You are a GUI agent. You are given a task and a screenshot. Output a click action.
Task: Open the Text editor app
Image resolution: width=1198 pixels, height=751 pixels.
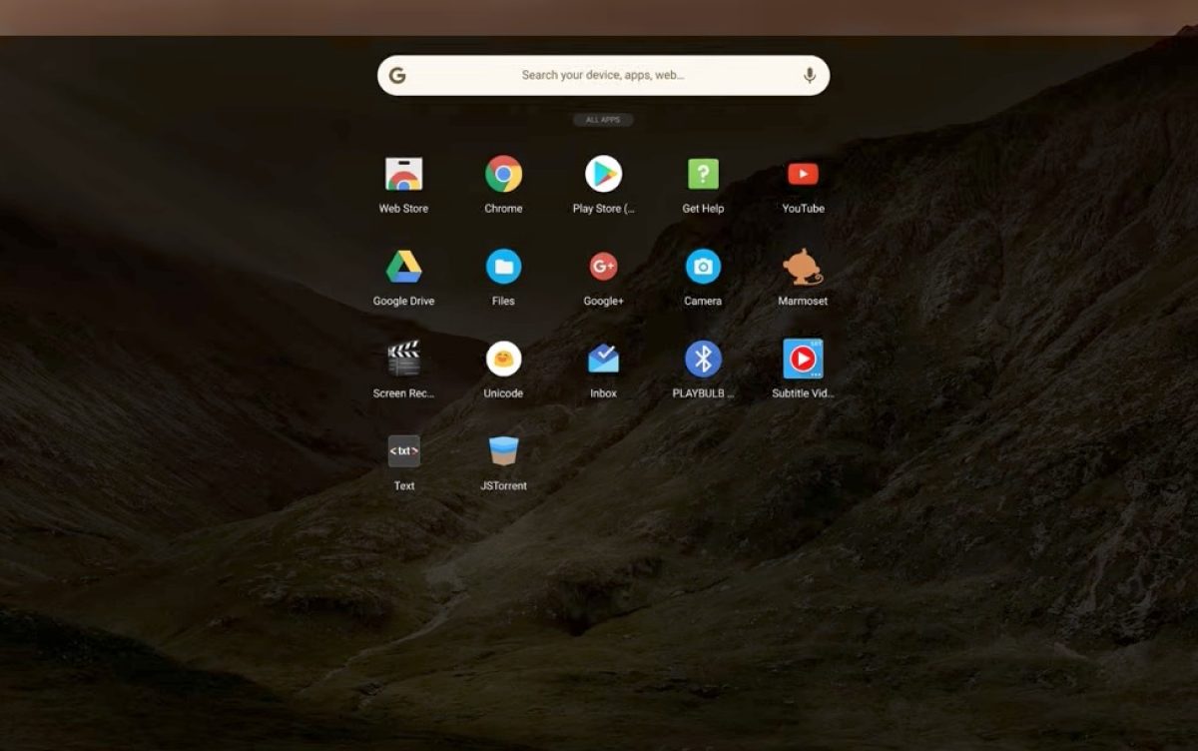pyautogui.click(x=403, y=453)
